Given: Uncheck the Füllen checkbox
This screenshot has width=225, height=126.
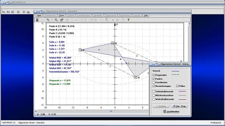Looking at the screenshot, I should tap(177, 86).
